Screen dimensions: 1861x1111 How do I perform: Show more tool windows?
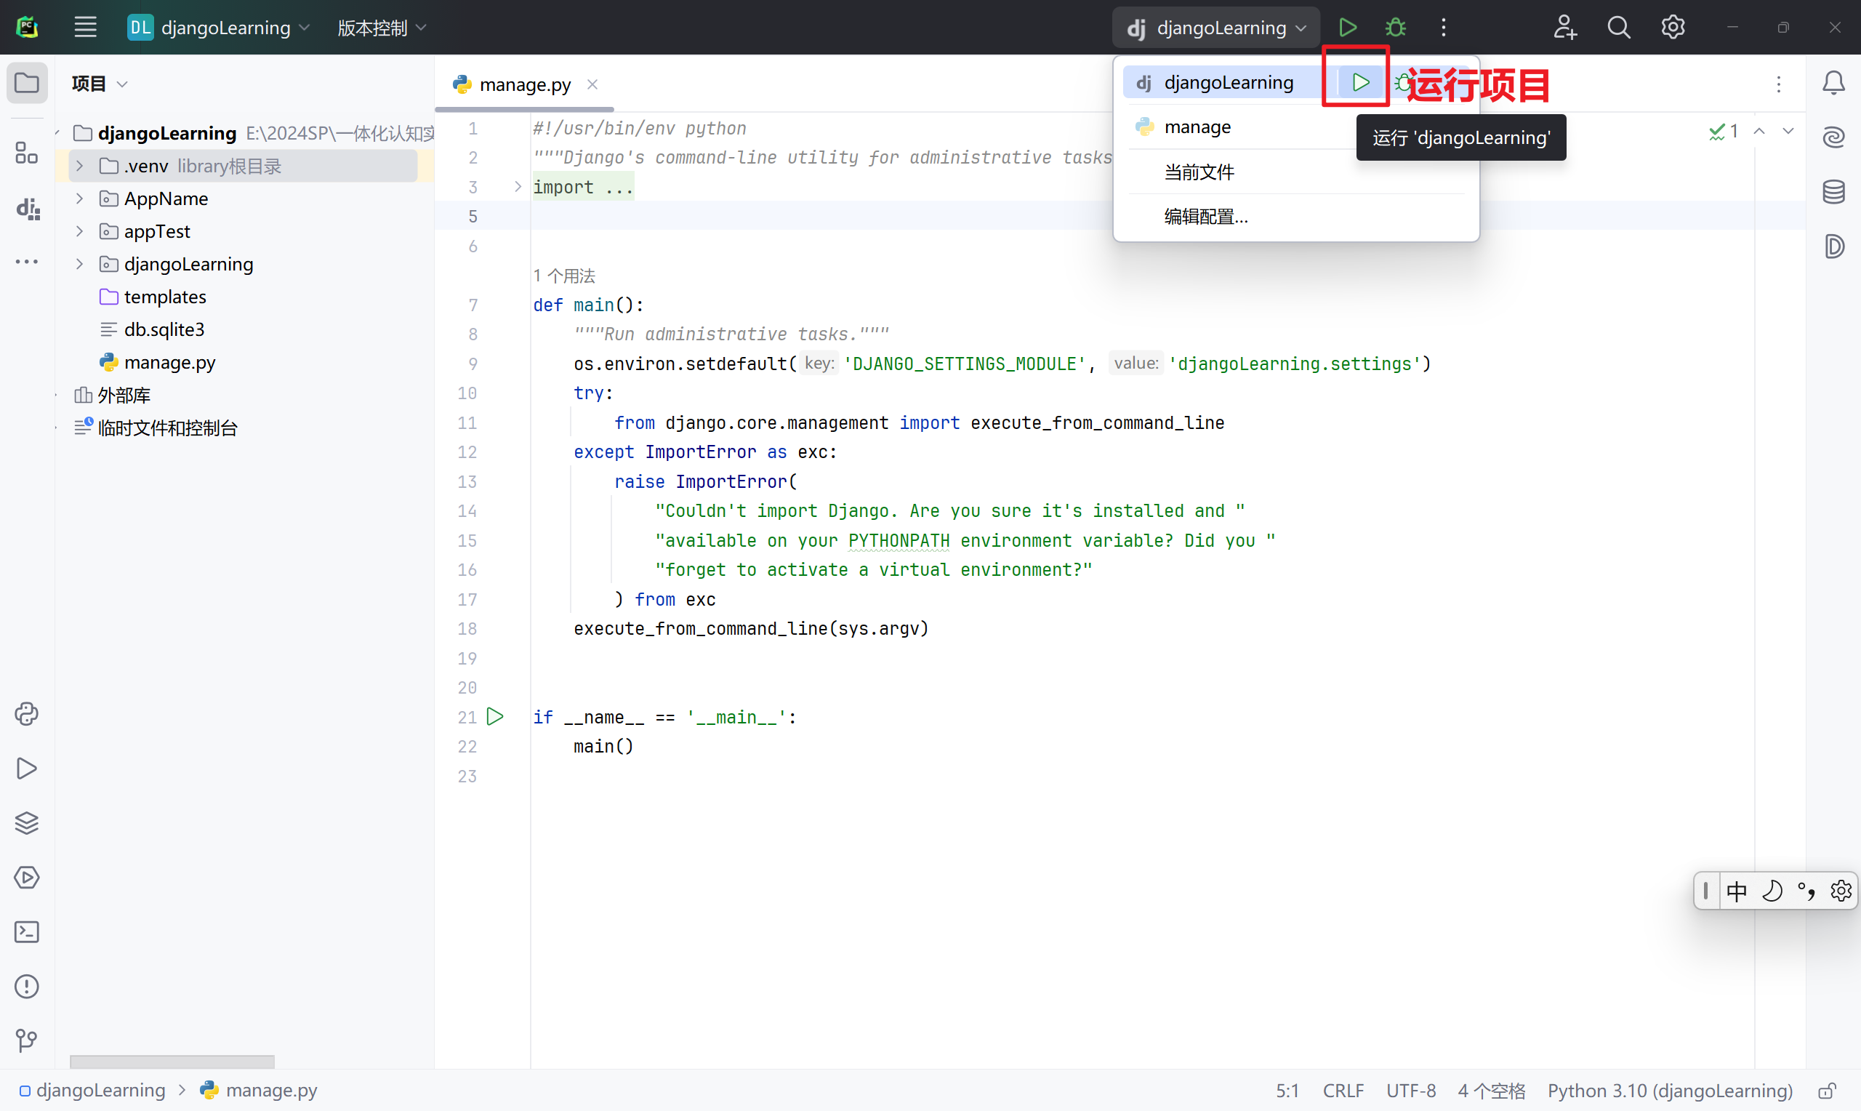click(x=27, y=261)
